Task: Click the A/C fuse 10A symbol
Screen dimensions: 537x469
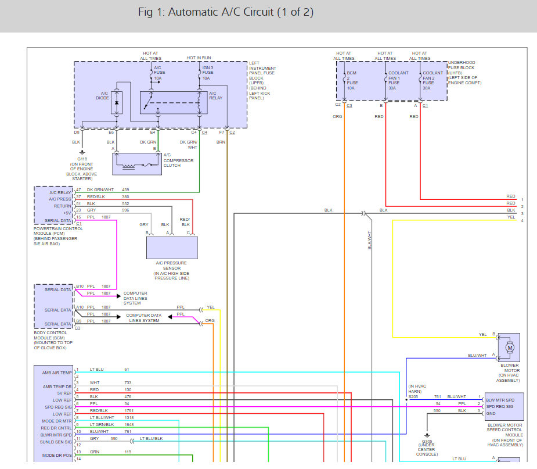Action: coord(151,73)
